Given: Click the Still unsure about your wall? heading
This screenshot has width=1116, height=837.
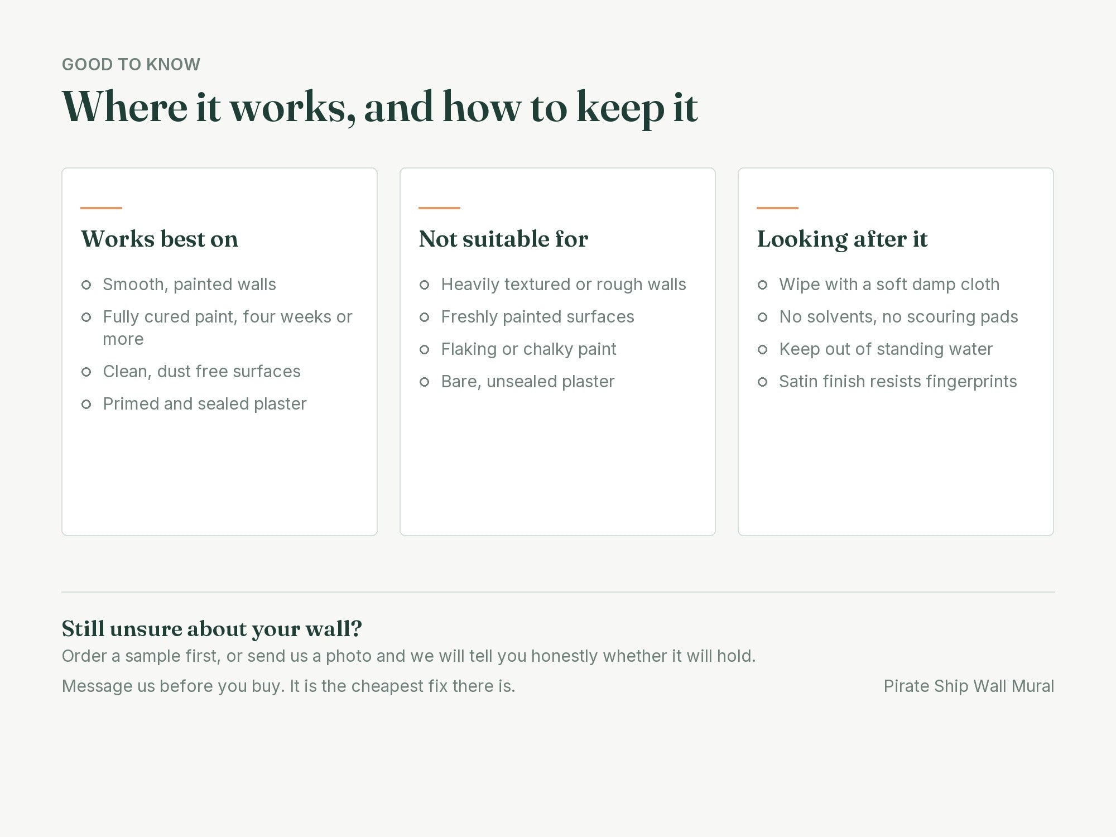Looking at the screenshot, I should click(212, 629).
